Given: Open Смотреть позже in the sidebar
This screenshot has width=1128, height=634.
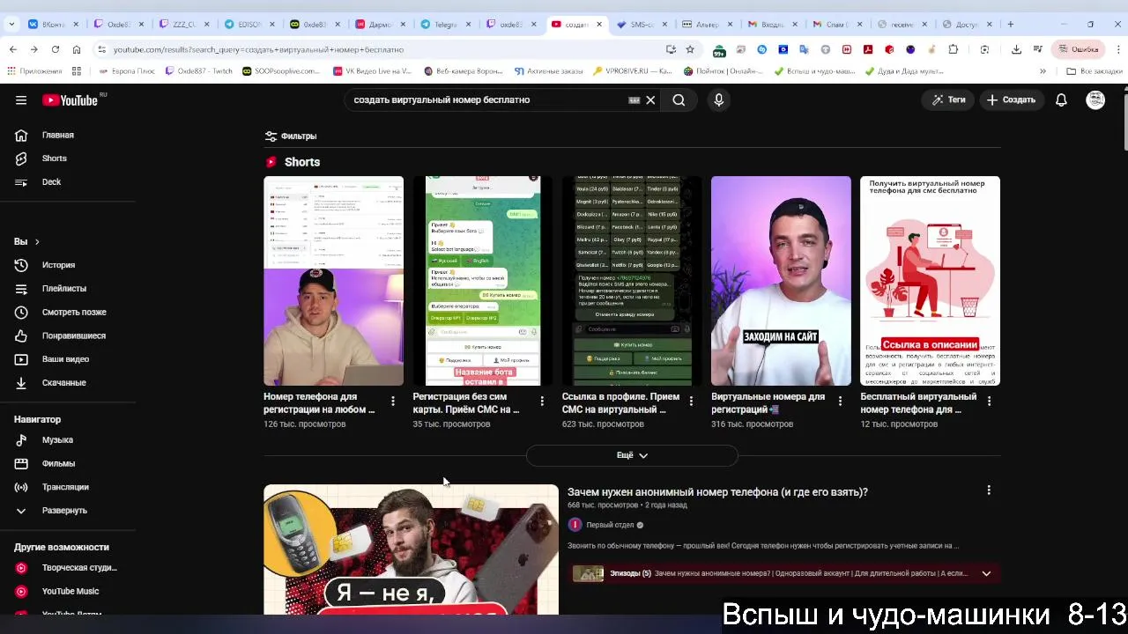Looking at the screenshot, I should tap(68, 313).
